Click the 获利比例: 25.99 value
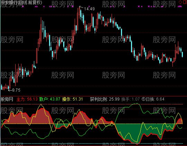This screenshot has height=146, width=187. coord(105,99)
